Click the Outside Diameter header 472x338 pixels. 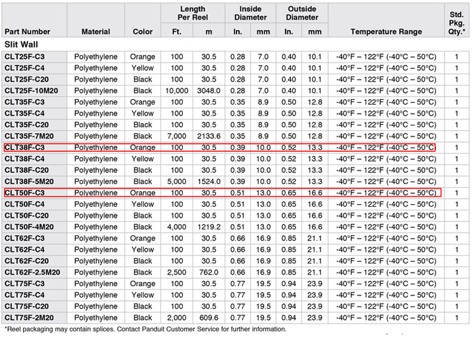pyautogui.click(x=302, y=13)
